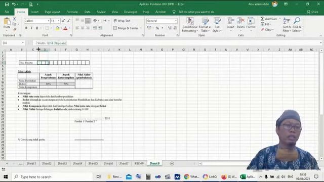
Task: Center text horizontally
Action: click(x=83, y=28)
